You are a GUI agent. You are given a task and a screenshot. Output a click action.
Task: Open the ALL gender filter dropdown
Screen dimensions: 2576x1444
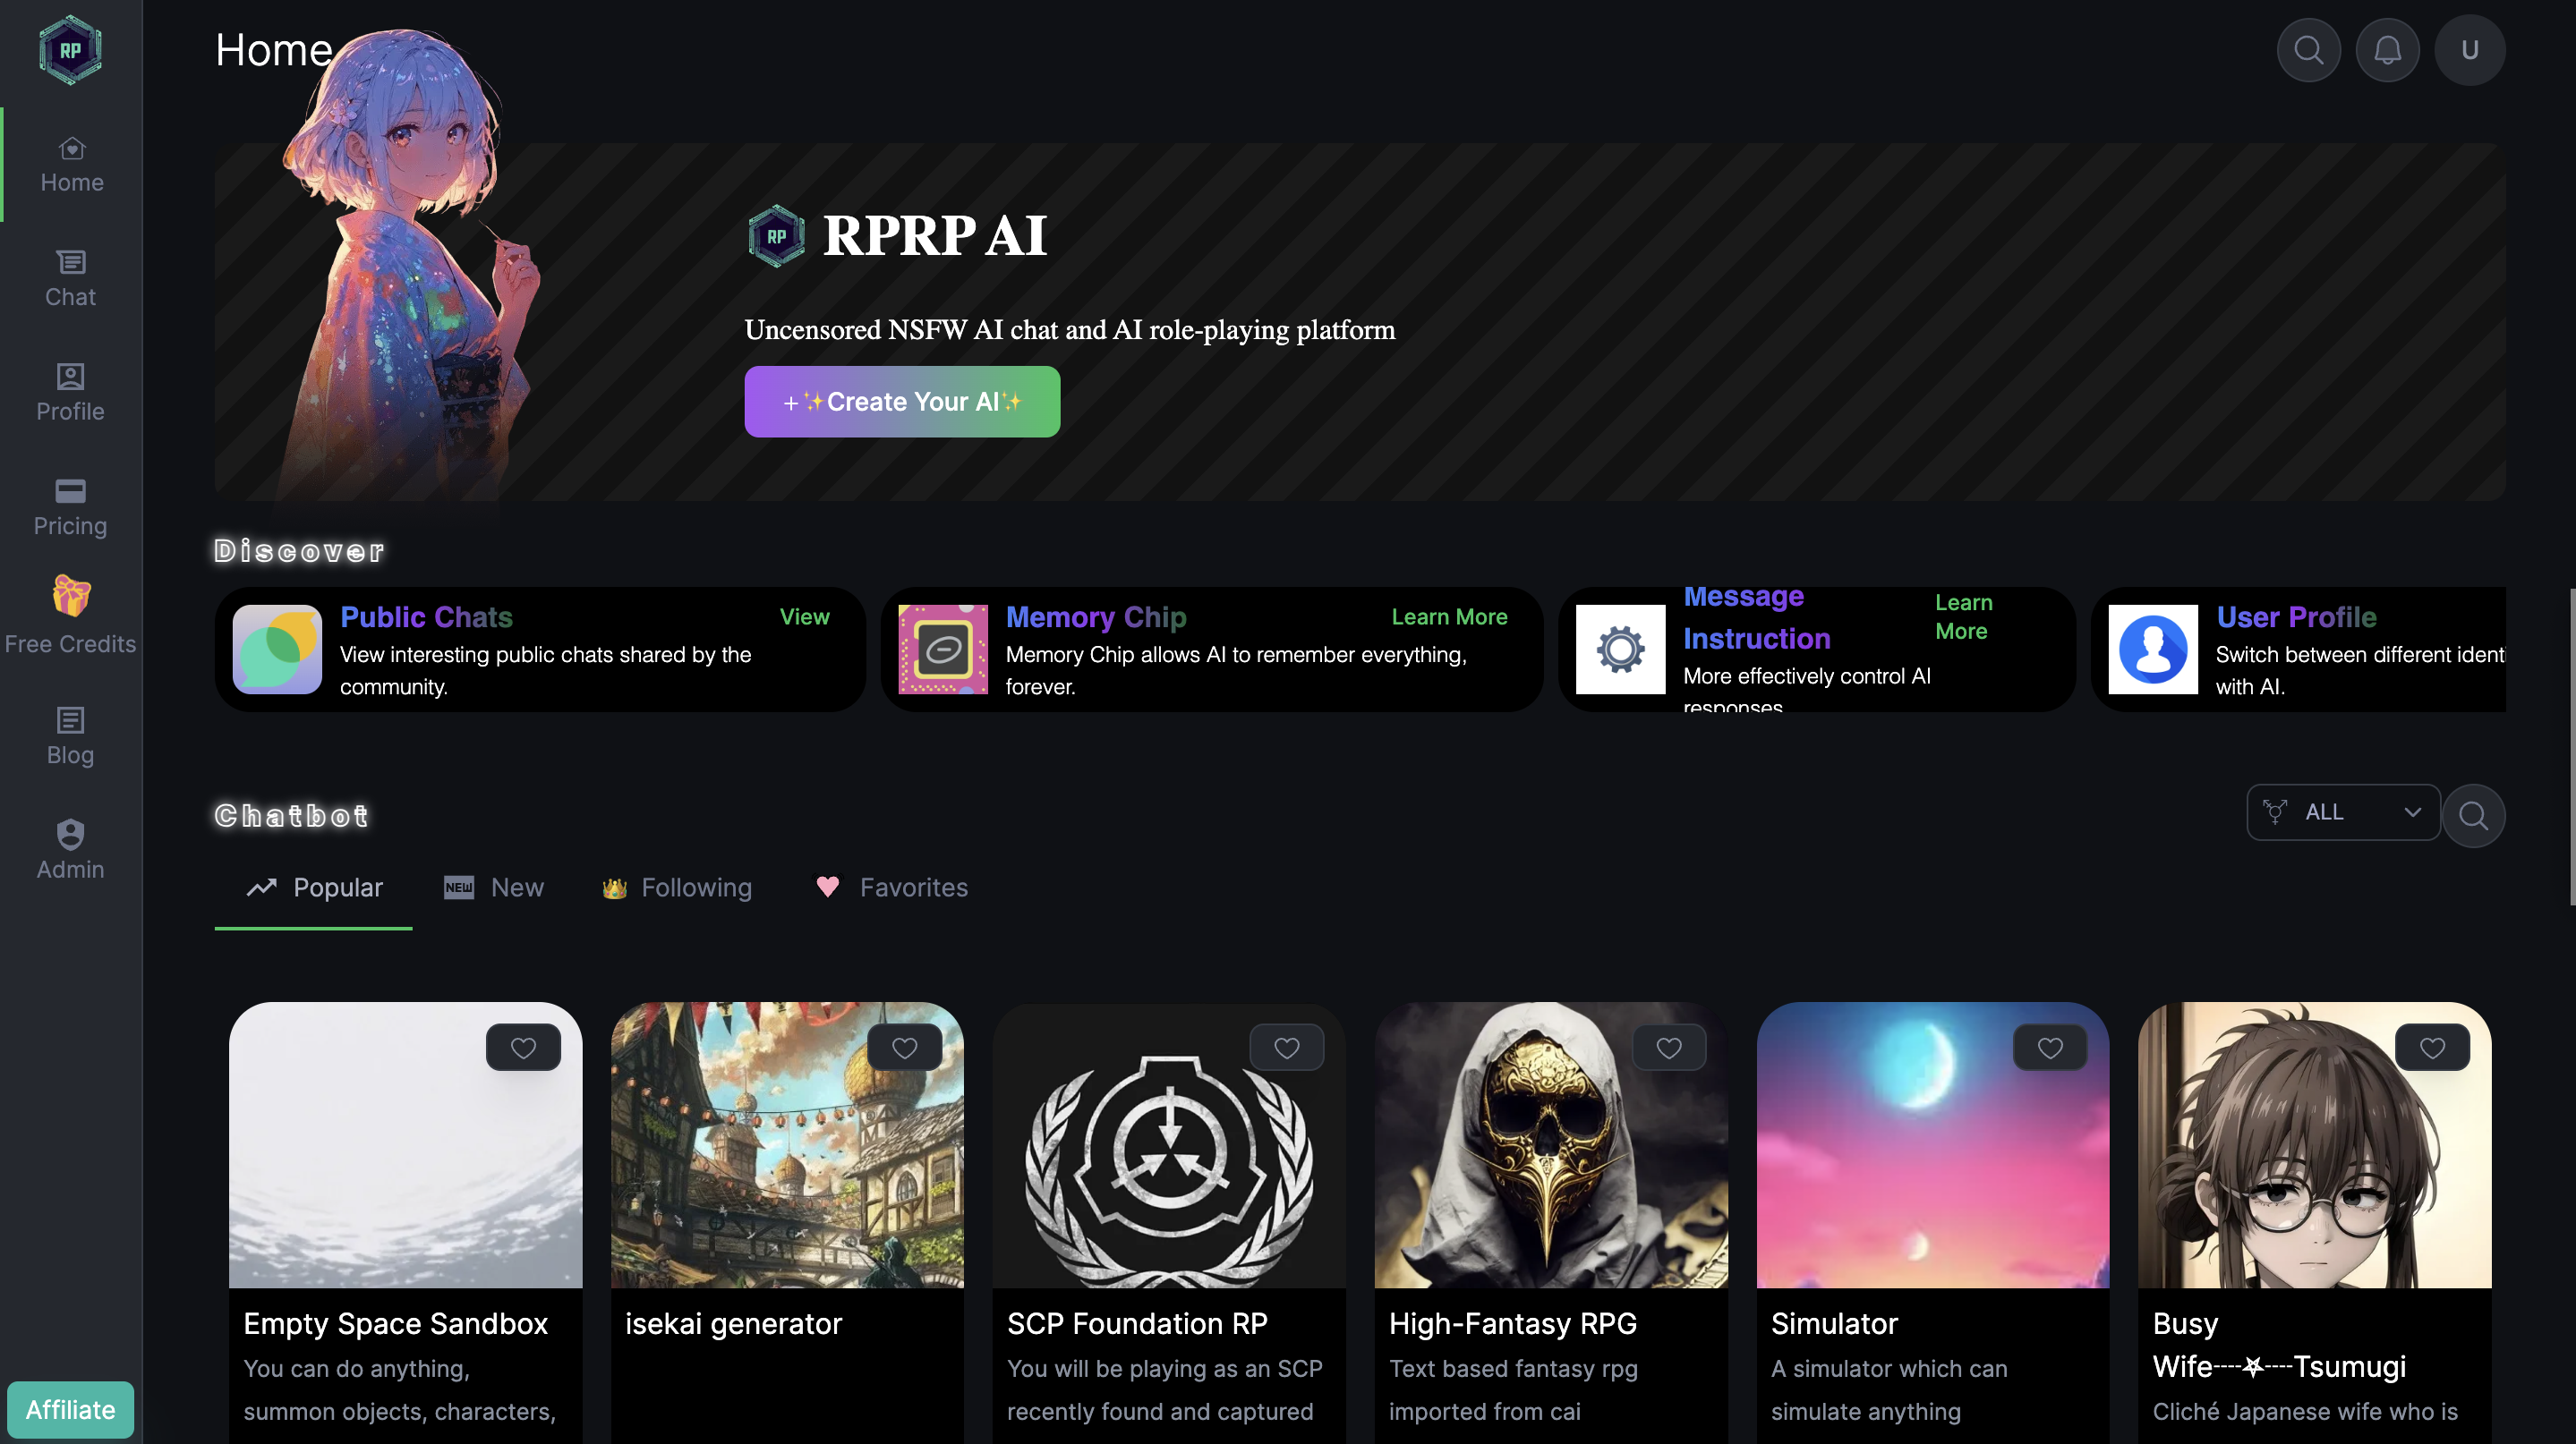[2343, 812]
